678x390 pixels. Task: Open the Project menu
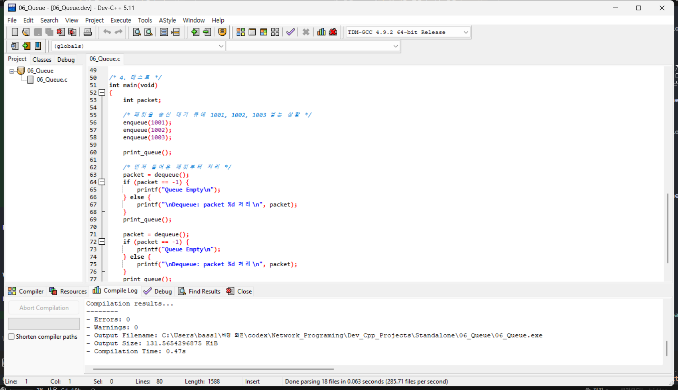point(95,20)
